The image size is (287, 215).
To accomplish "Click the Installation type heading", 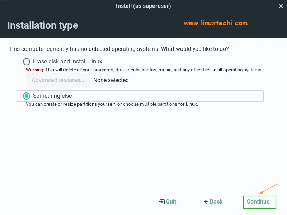I will coord(43,25).
